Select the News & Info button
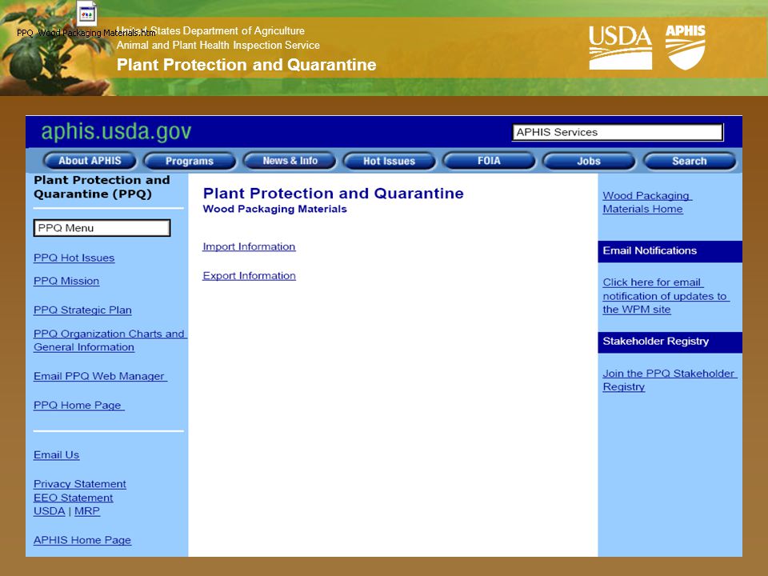Image resolution: width=768 pixels, height=576 pixels. point(290,161)
